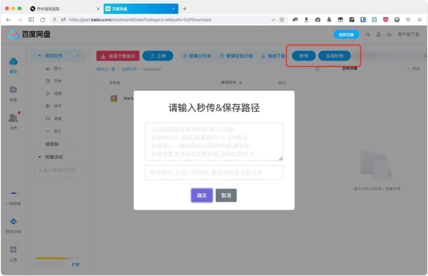This screenshot has height=276, width=428.
Task: Click the browser address bar URL
Action: (x=140, y=20)
